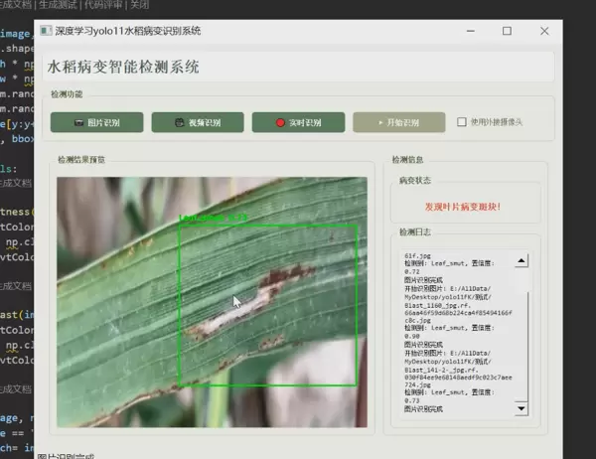Maximize the rice disease detection window

507,31
